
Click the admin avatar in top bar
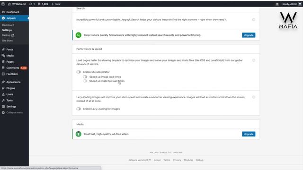tap(300, 4)
